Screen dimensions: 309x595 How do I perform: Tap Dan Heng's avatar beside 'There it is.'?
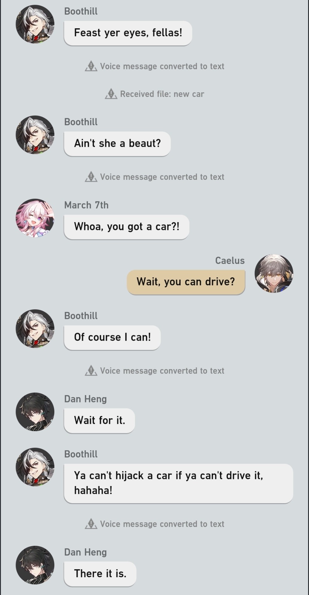[x=35, y=565]
